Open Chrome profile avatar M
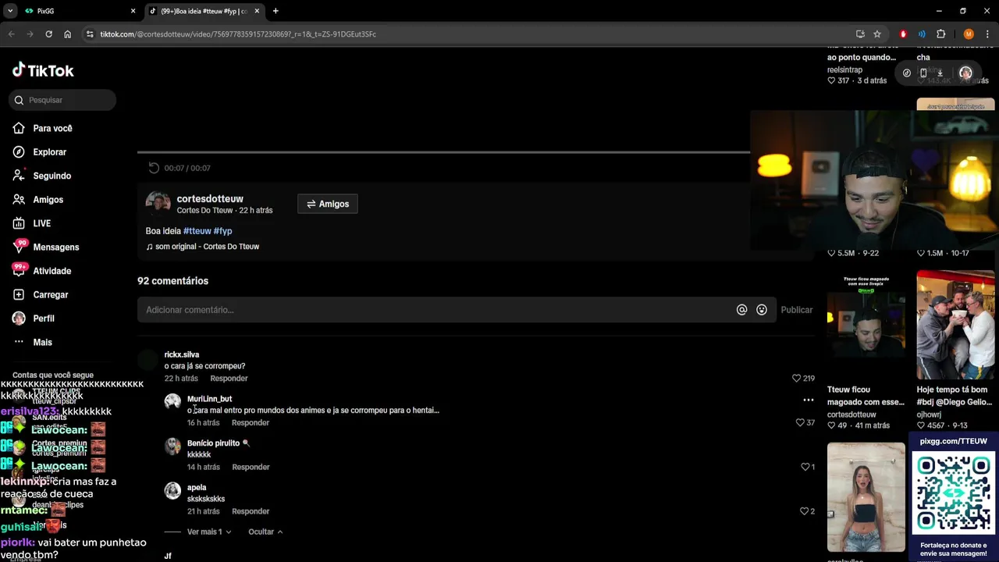Image resolution: width=999 pixels, height=562 pixels. (969, 34)
